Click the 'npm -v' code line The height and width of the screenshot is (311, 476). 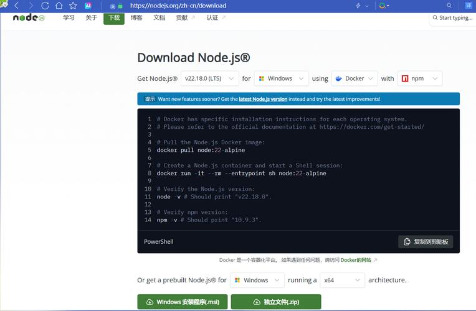click(x=209, y=220)
